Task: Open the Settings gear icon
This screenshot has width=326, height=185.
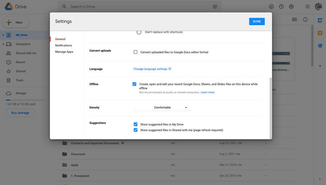Action: click(x=291, y=7)
